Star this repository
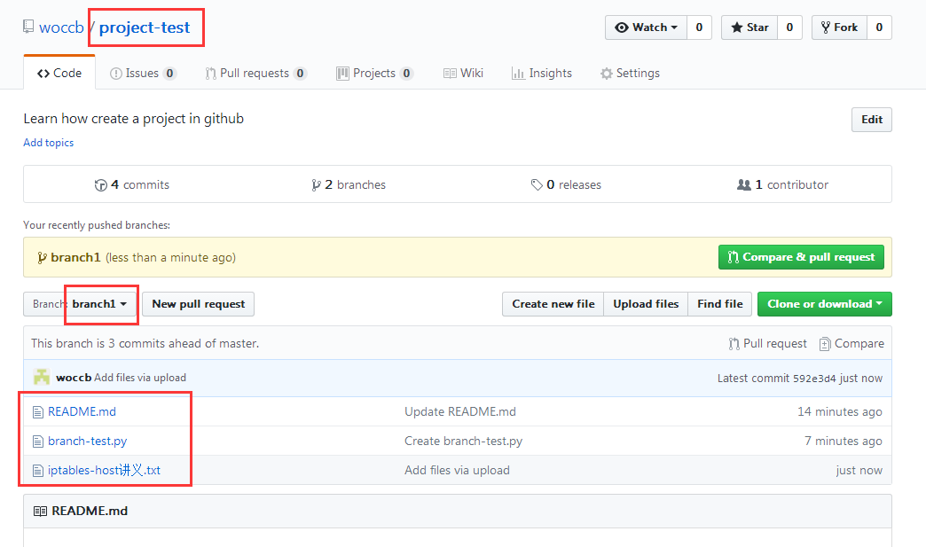926x547 pixels. [x=749, y=27]
